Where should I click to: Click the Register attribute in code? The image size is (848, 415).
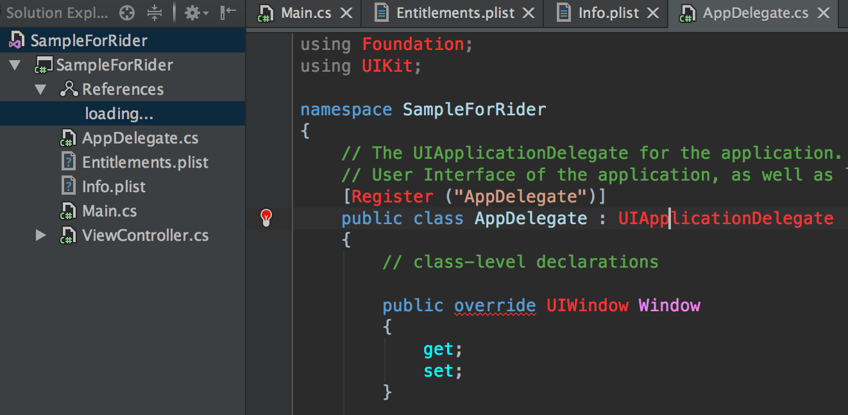point(392,196)
